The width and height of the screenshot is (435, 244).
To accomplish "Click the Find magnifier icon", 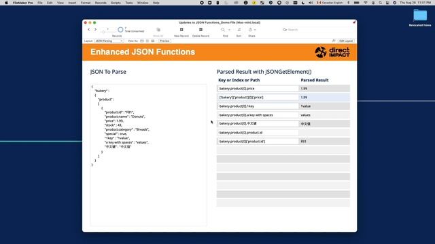I will point(223,30).
